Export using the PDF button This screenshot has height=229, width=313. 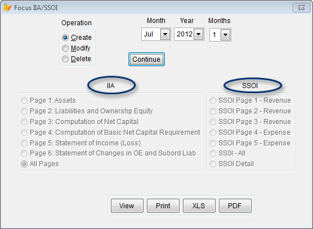[x=235, y=206]
